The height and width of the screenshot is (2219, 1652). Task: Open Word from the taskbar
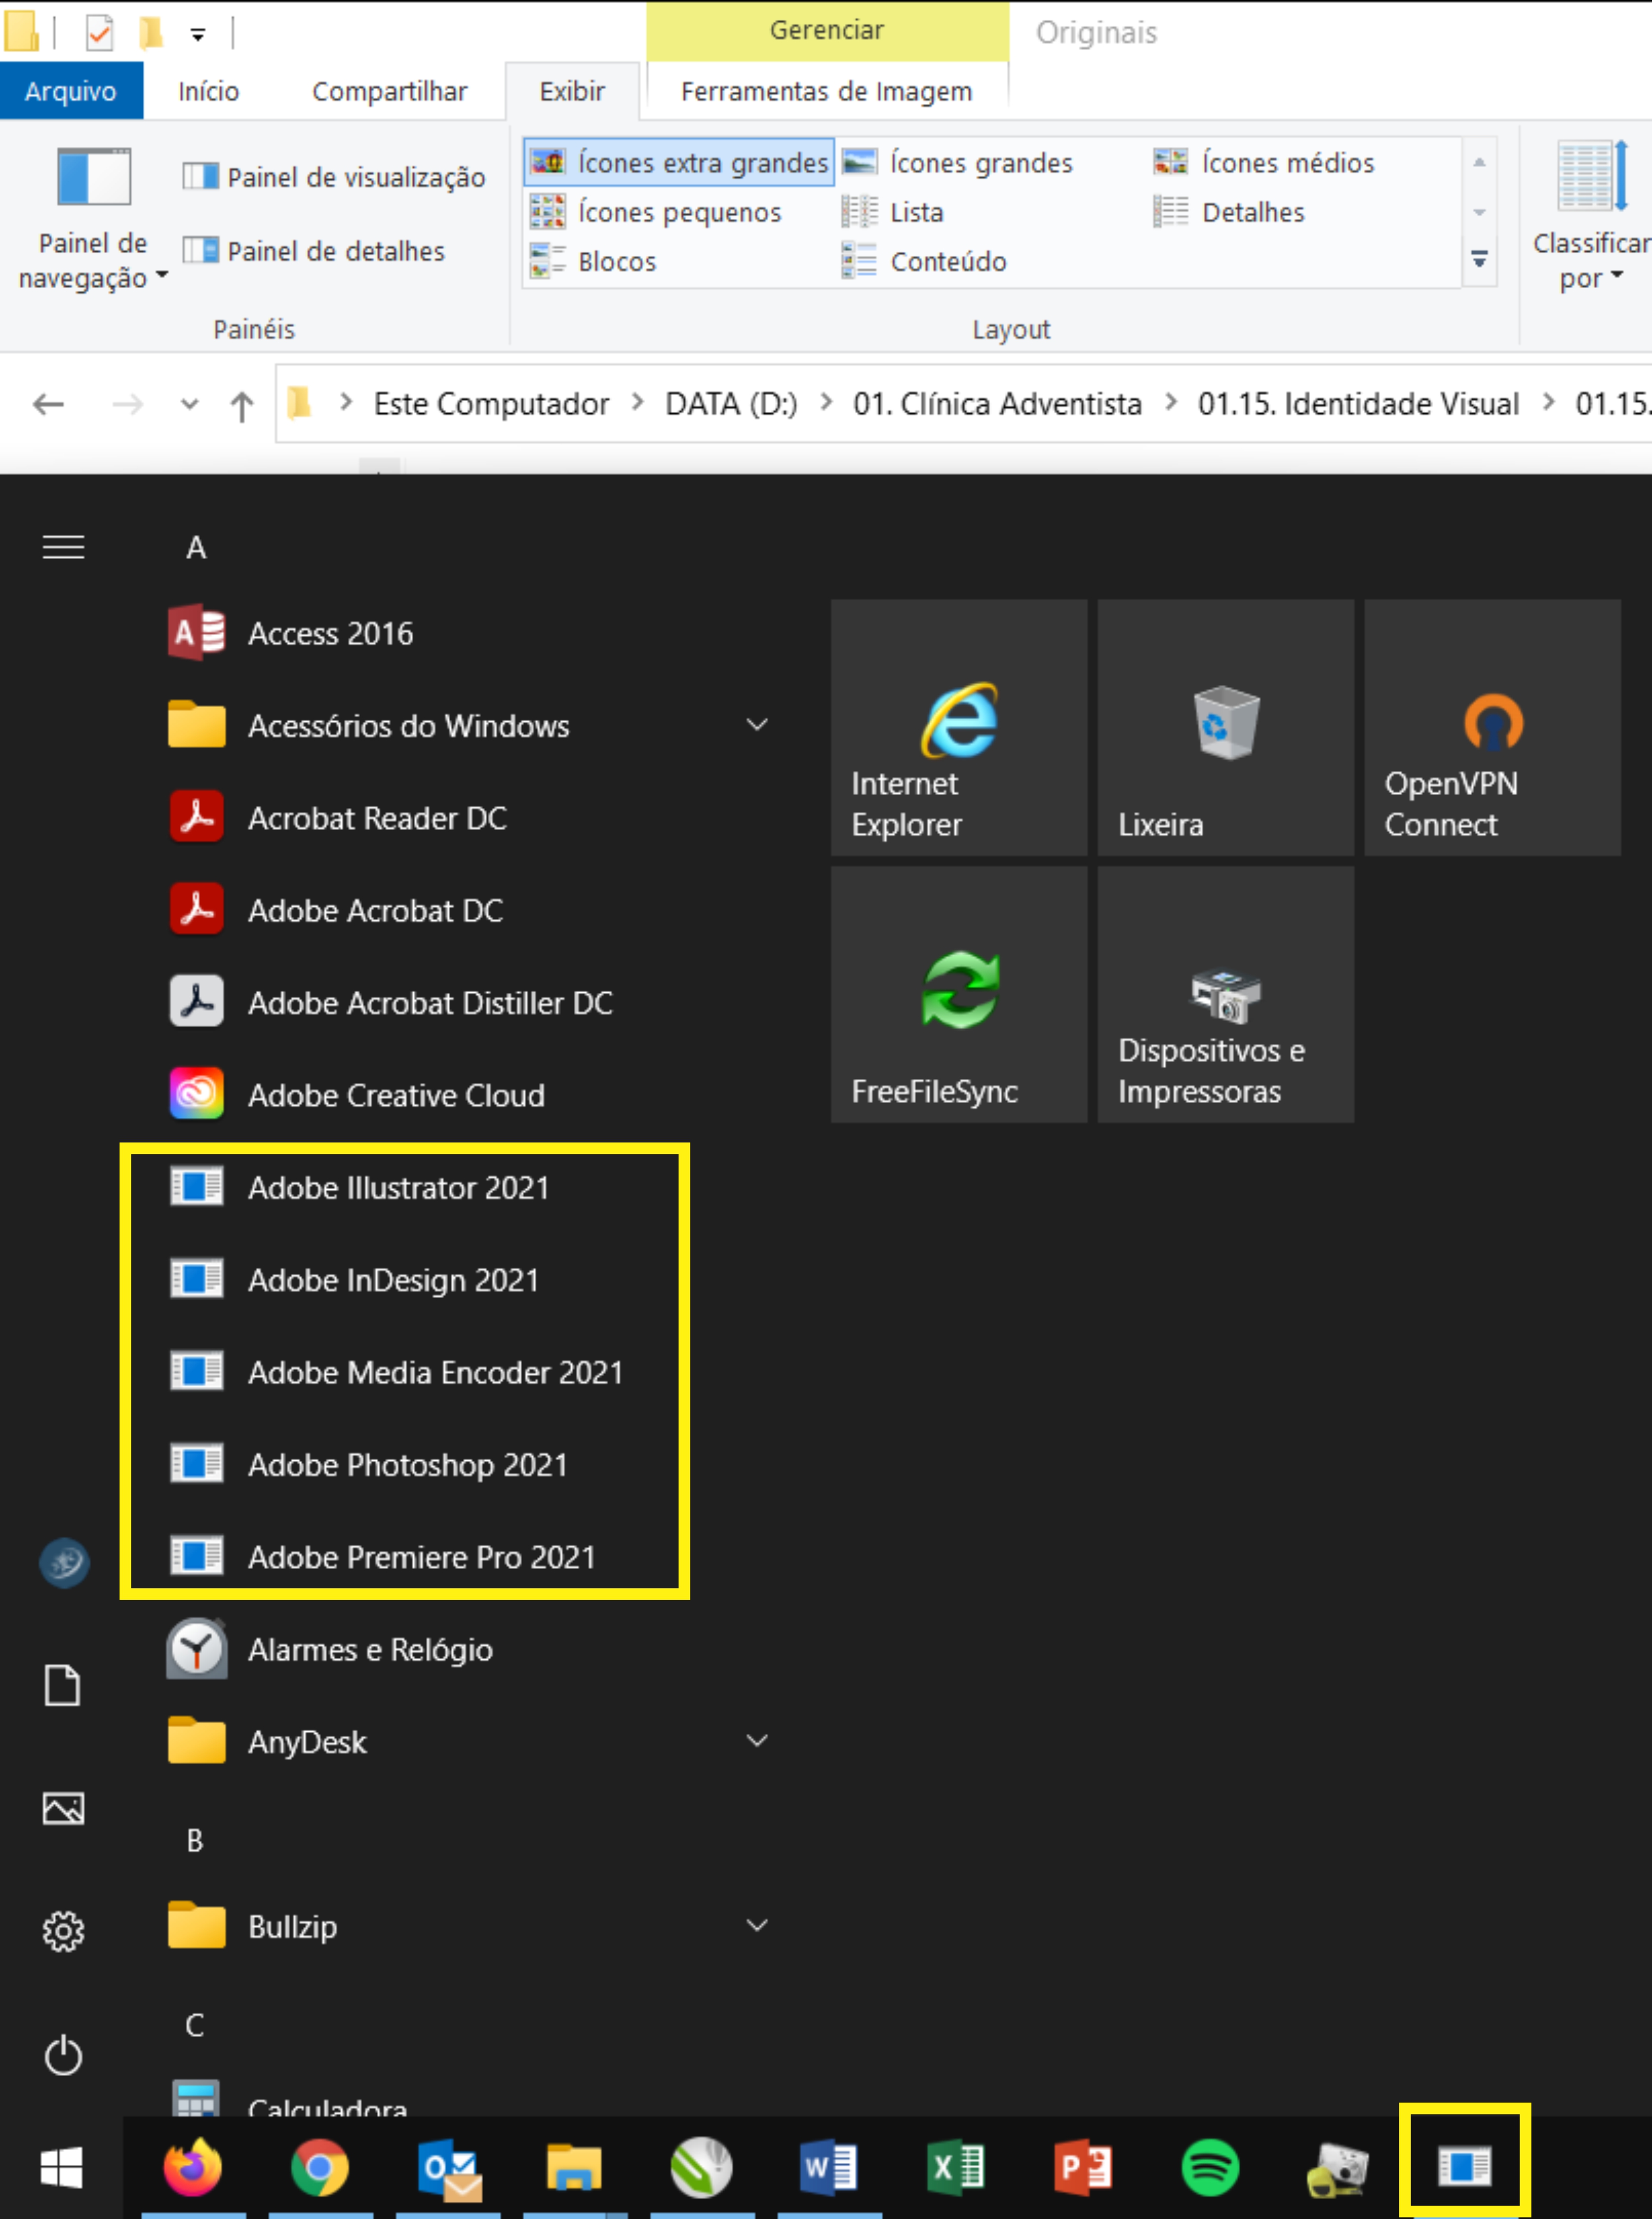(829, 2167)
